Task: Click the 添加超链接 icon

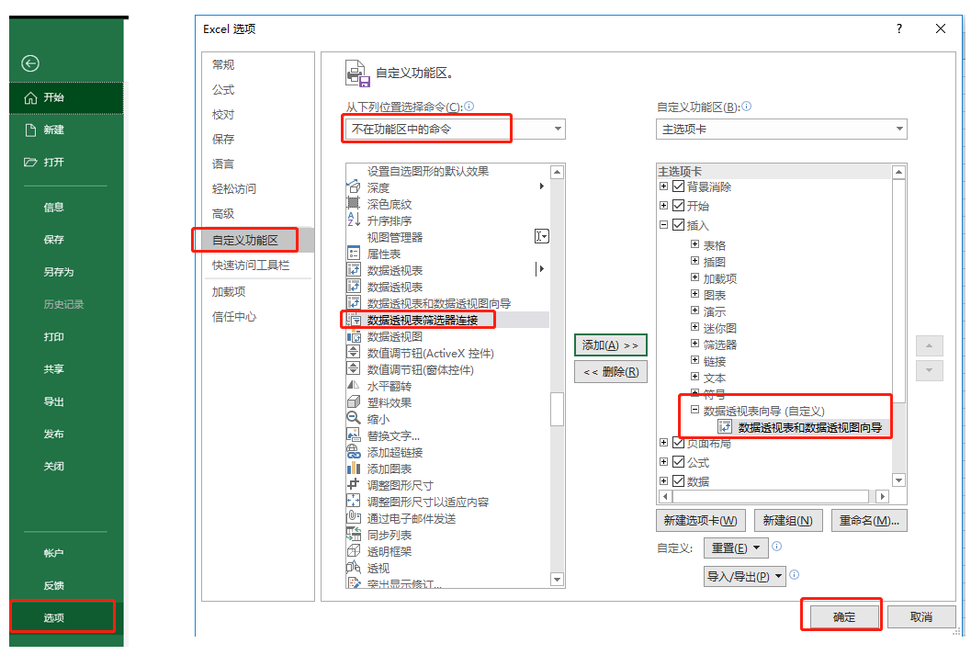Action: (353, 452)
